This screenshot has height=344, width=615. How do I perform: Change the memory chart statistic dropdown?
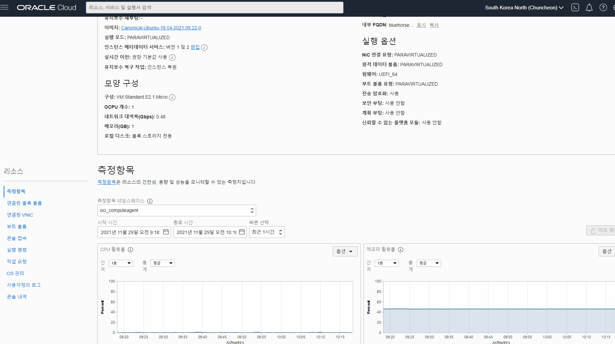[x=429, y=263]
